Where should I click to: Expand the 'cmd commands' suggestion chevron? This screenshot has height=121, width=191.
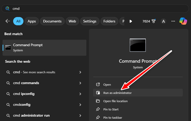tap(80, 83)
